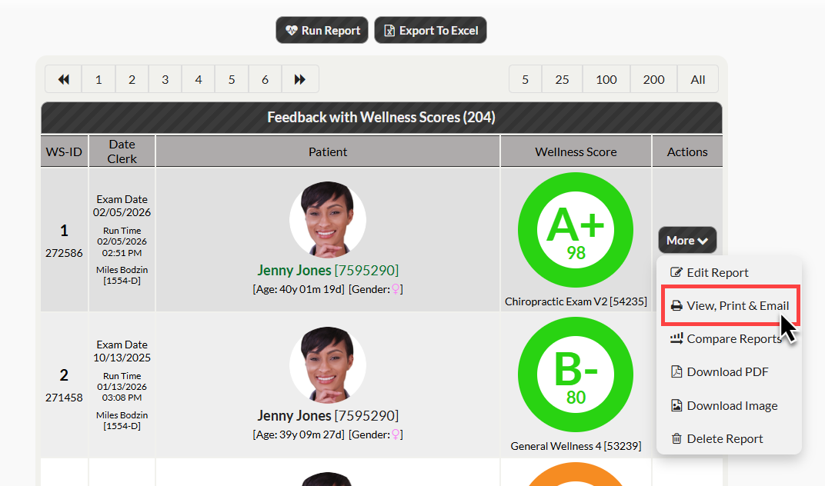Jump to last page with fast-forward icon
This screenshot has height=486, width=825.
[x=300, y=79]
